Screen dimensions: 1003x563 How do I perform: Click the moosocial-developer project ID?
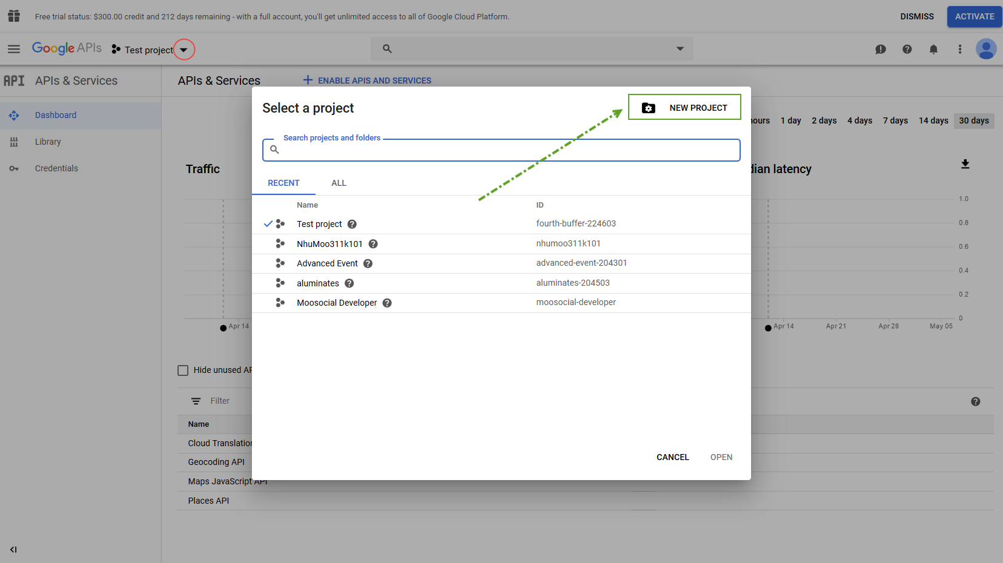576,302
